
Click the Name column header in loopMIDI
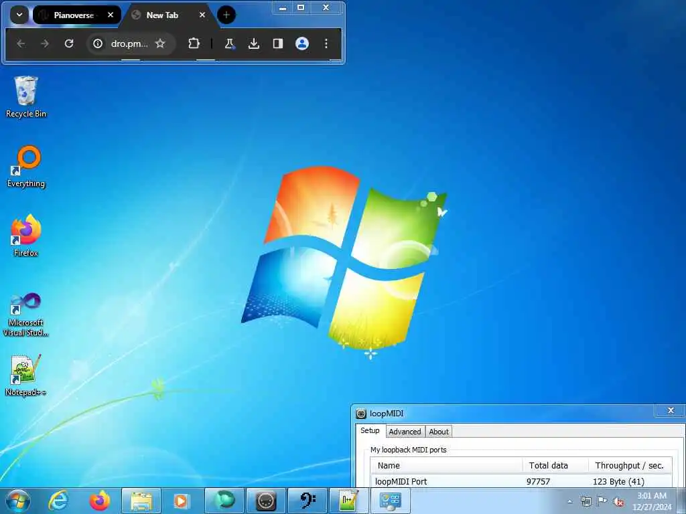(x=446, y=466)
